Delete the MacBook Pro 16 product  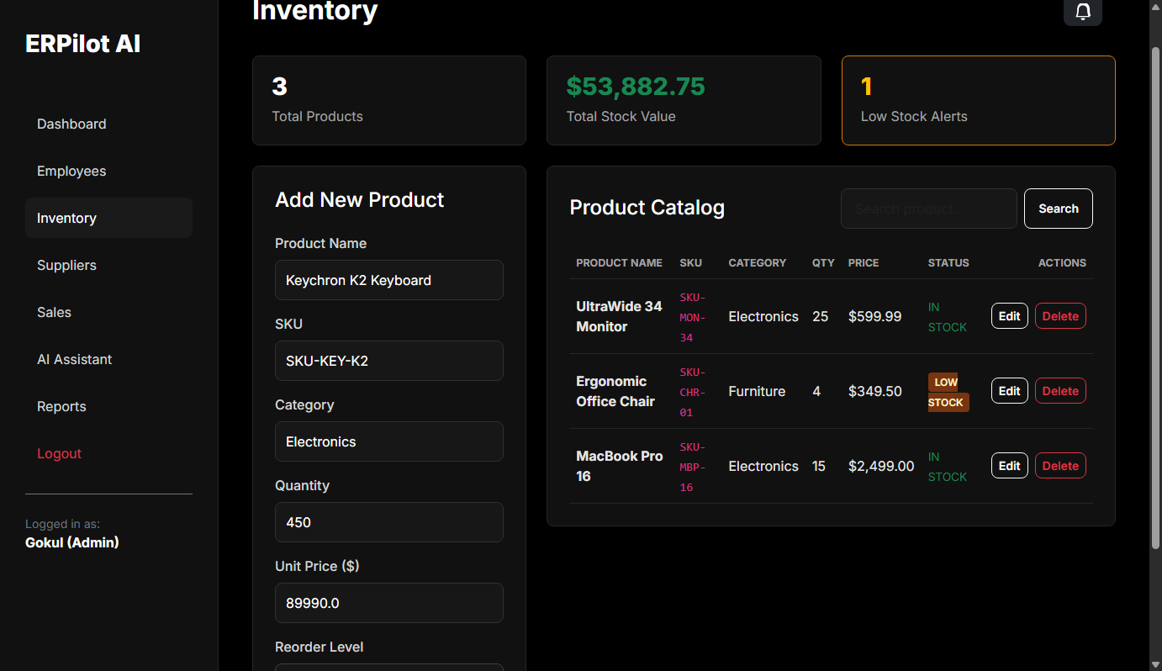[x=1060, y=466]
